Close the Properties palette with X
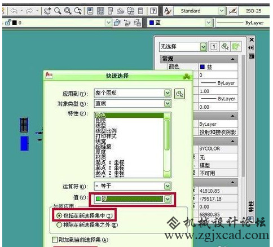Screen dimensions: 273x247 tap(252, 39)
